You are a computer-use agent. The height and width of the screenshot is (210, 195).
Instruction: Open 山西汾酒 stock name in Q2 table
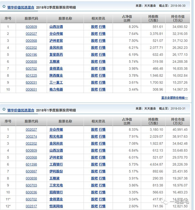tap(56, 27)
